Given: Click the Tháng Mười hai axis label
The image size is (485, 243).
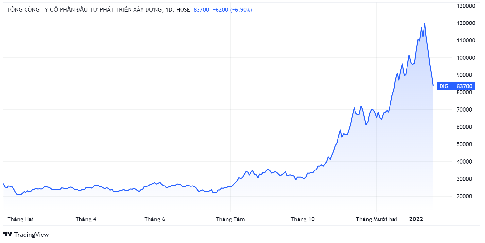Looking at the screenshot, I should click(376, 219).
